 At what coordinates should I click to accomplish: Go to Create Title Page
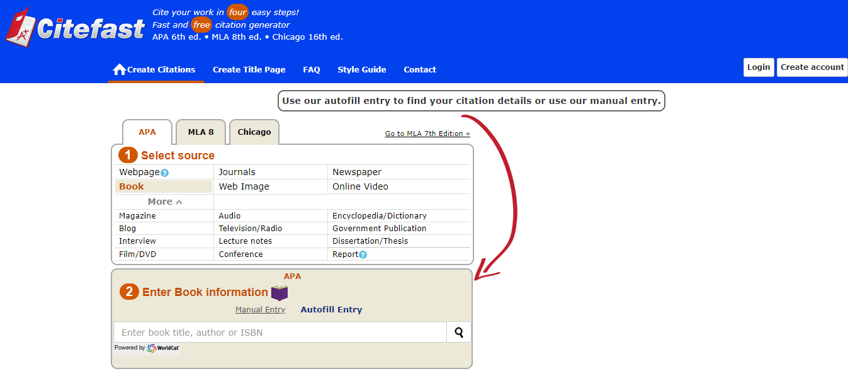pos(249,69)
